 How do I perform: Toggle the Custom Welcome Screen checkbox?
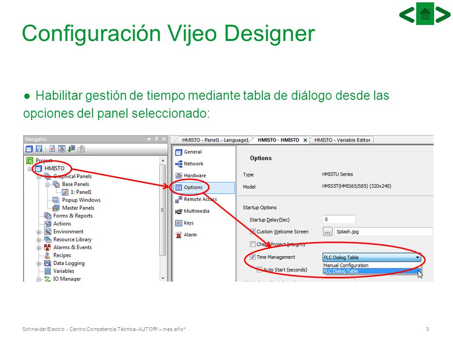[x=252, y=232]
